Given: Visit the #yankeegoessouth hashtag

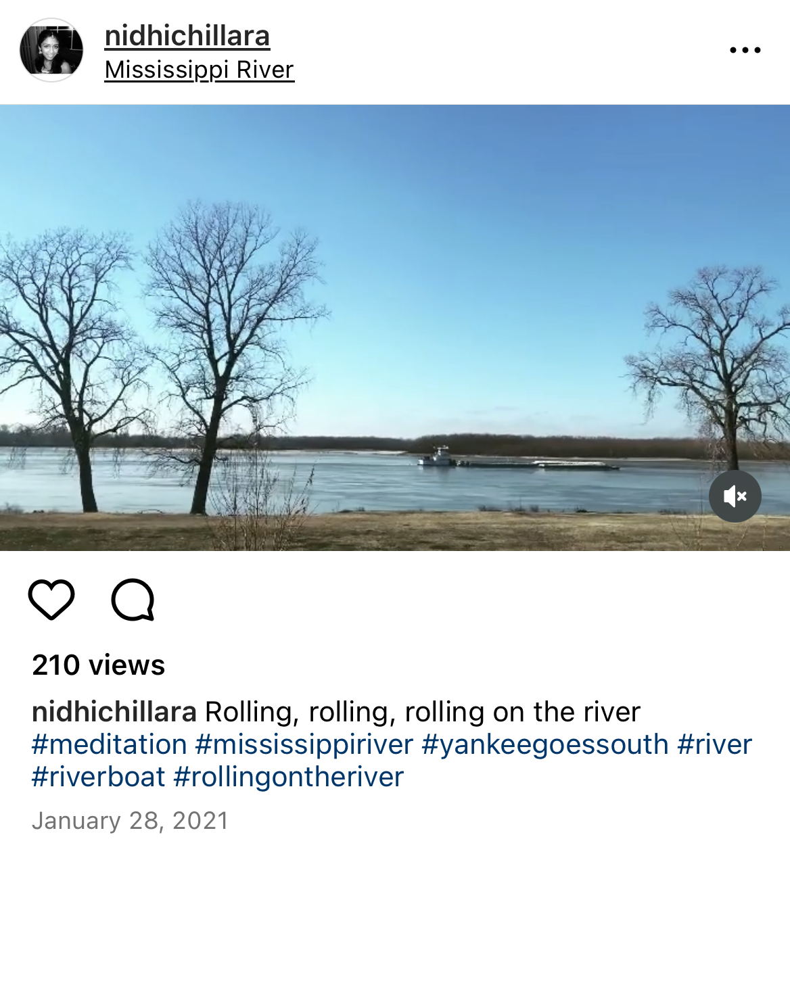Looking at the screenshot, I should 545,744.
